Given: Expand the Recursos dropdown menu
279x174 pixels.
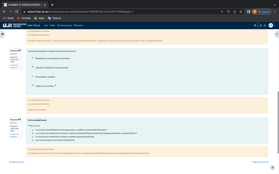Looking at the screenshot, I should point(79,25).
